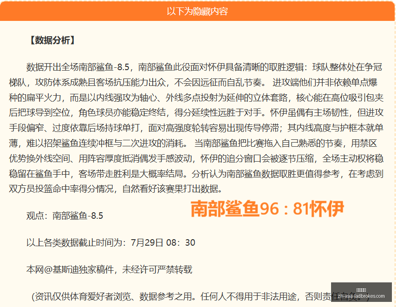Click the paragraph line starting '后把球导到空位'
Image resolution: width=397 pixels, height=307 pixels.
click(x=196, y=113)
